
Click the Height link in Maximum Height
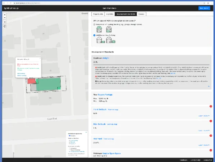pyautogui.click(x=106, y=58)
